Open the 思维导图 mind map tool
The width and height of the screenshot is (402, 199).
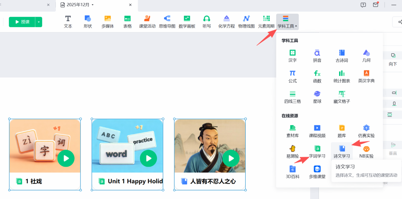point(167,22)
